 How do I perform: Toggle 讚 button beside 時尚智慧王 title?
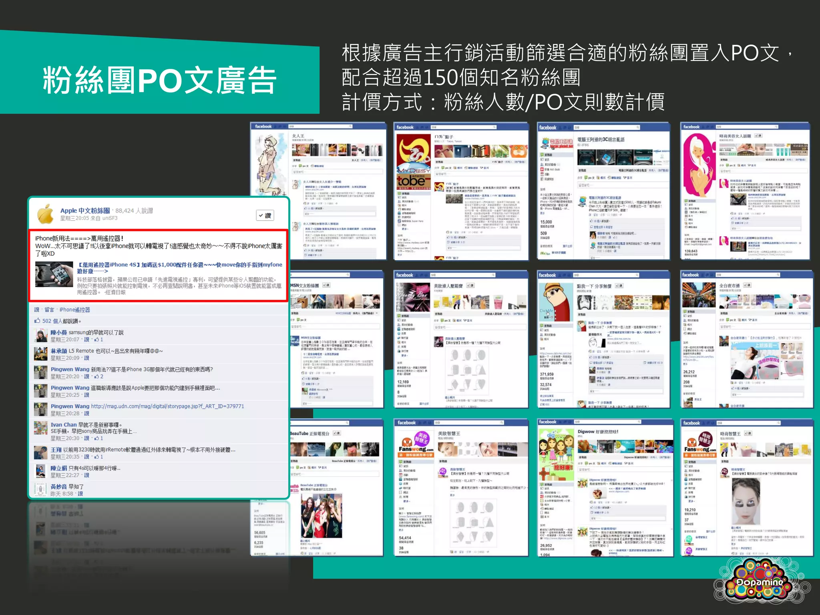coord(748,433)
